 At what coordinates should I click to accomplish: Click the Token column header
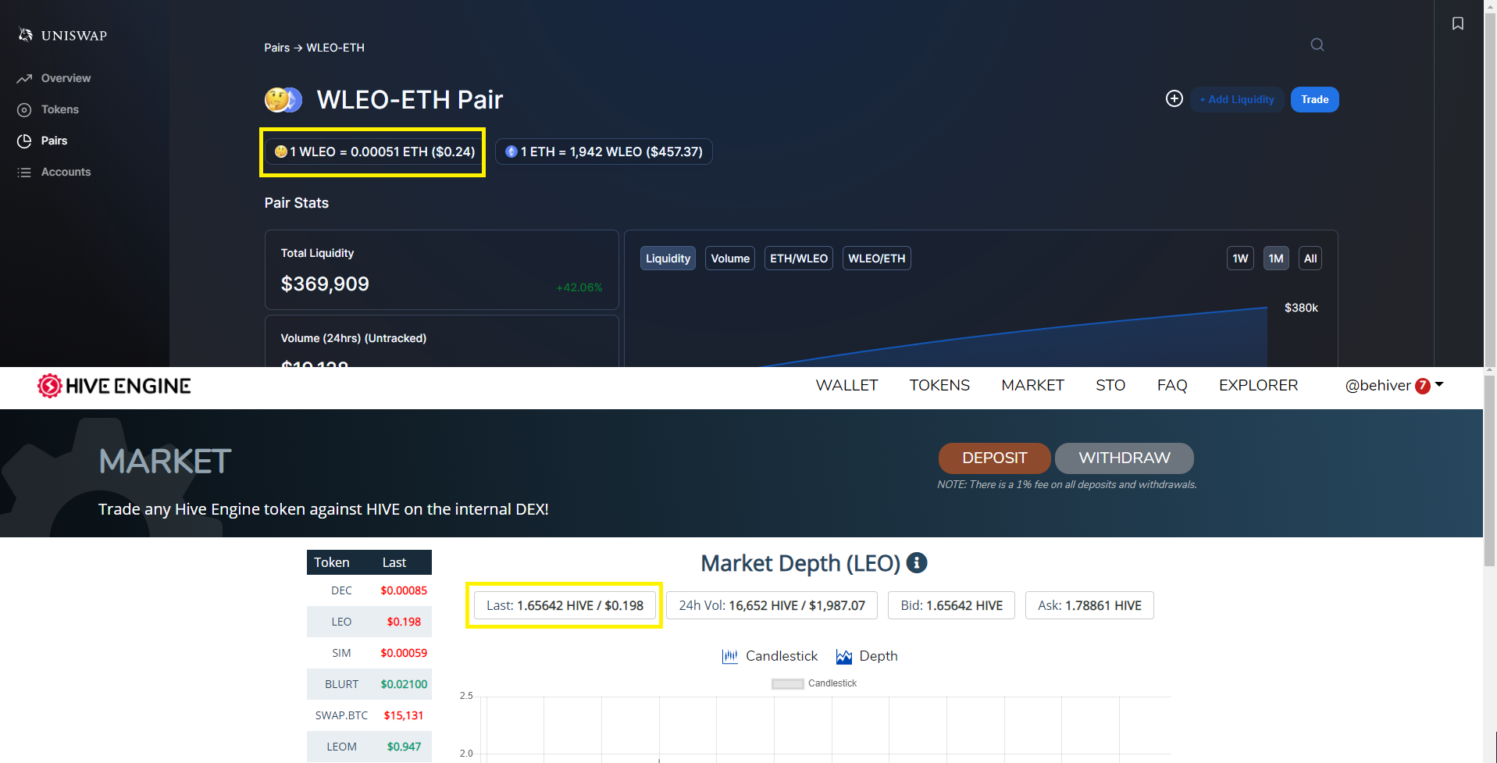(x=332, y=562)
